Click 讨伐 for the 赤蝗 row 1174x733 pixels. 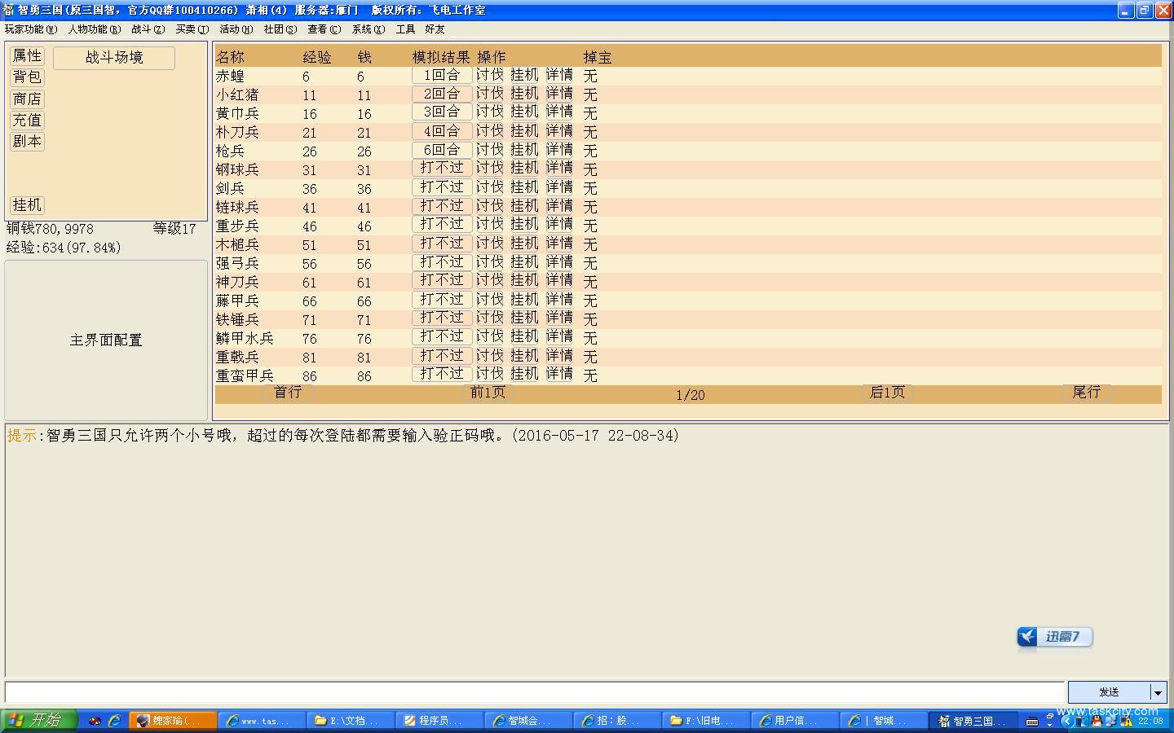point(489,75)
